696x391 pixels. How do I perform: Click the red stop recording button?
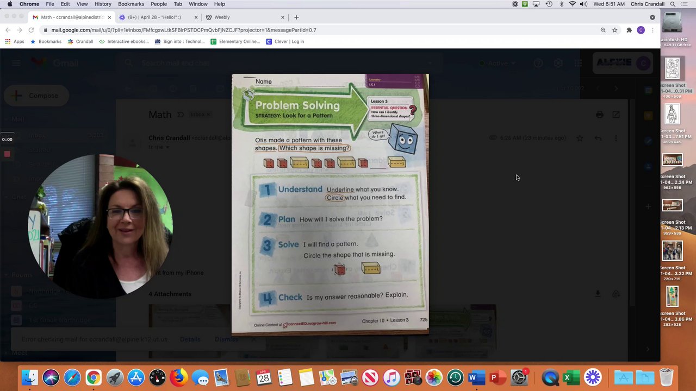click(7, 154)
